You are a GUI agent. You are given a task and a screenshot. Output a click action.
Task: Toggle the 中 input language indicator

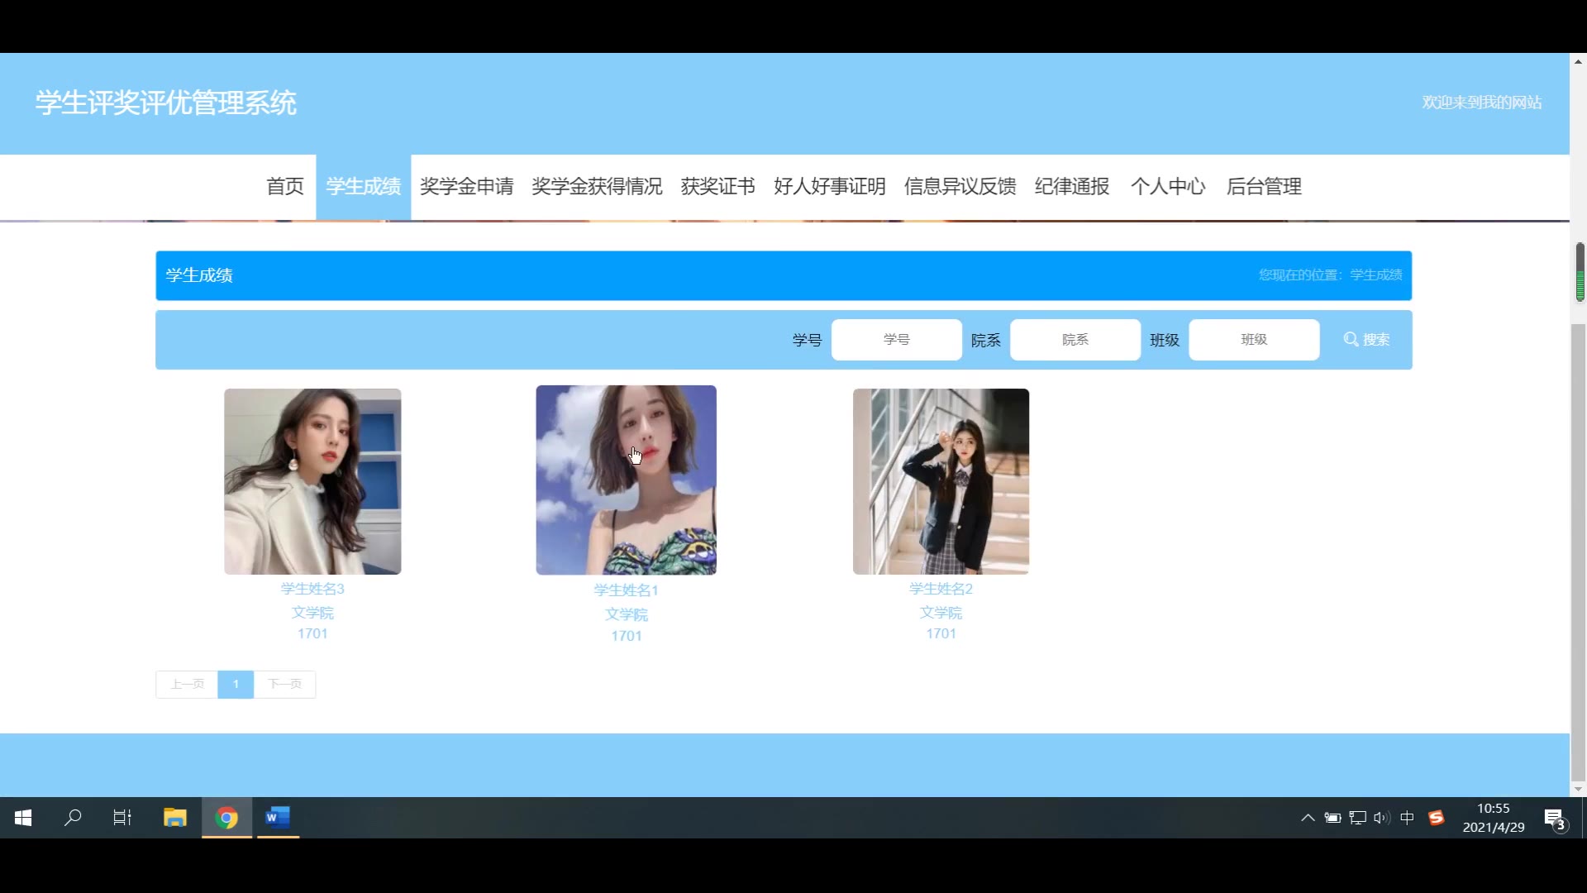click(1408, 818)
